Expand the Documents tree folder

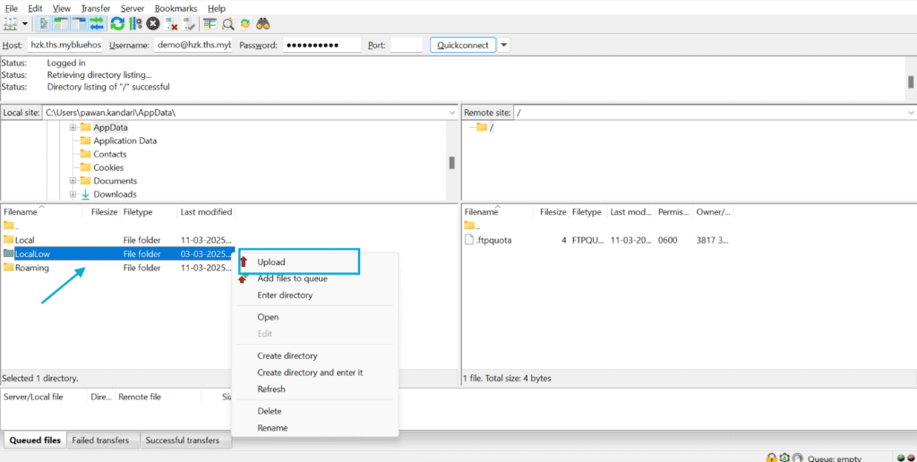[x=73, y=181]
